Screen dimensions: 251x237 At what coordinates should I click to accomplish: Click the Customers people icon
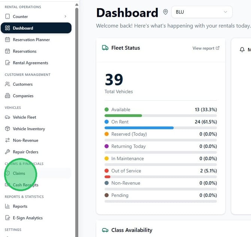tap(7, 84)
